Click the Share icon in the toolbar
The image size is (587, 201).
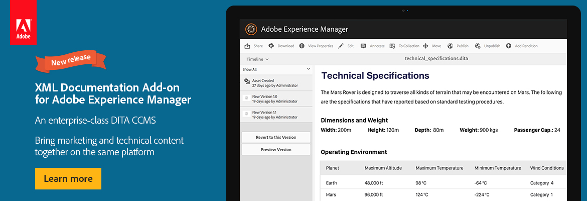tap(247, 46)
